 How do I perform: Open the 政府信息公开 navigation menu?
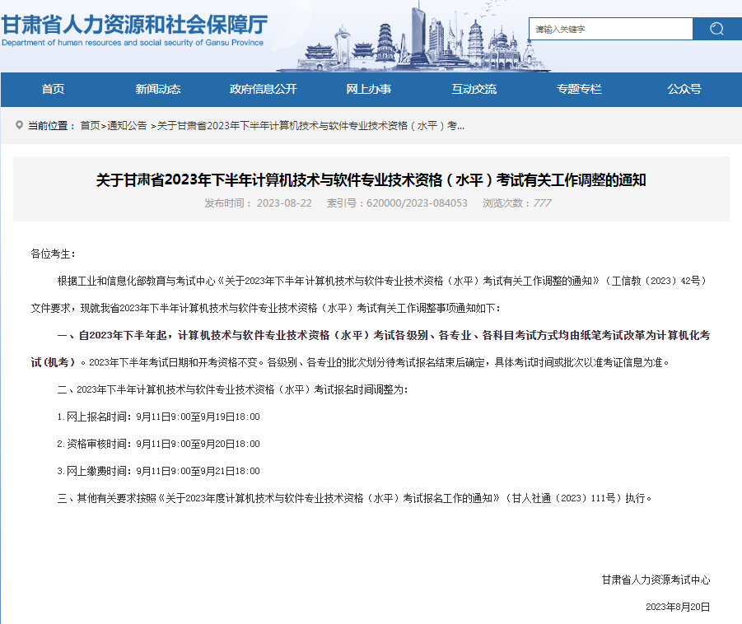coord(263,89)
